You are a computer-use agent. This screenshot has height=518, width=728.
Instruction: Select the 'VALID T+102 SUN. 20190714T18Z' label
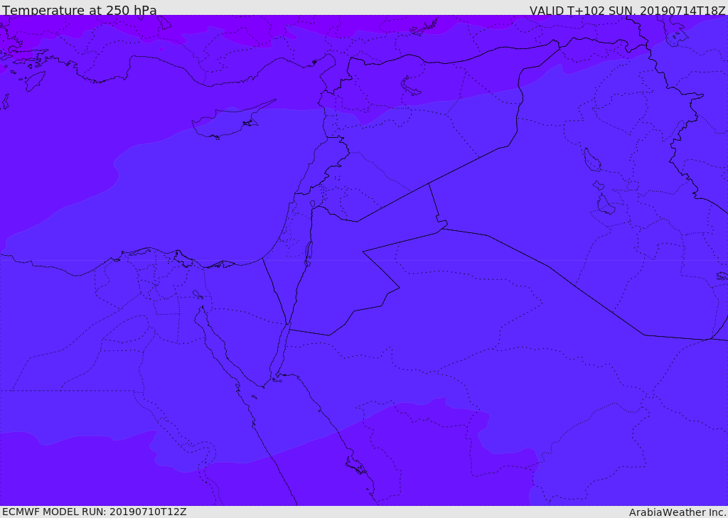(627, 11)
